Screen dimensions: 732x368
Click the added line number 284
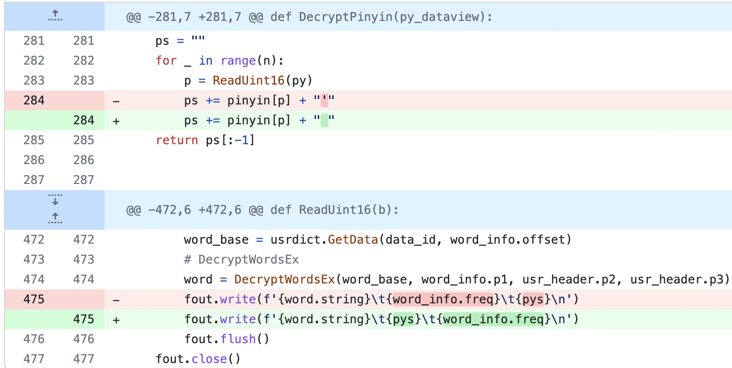click(84, 120)
